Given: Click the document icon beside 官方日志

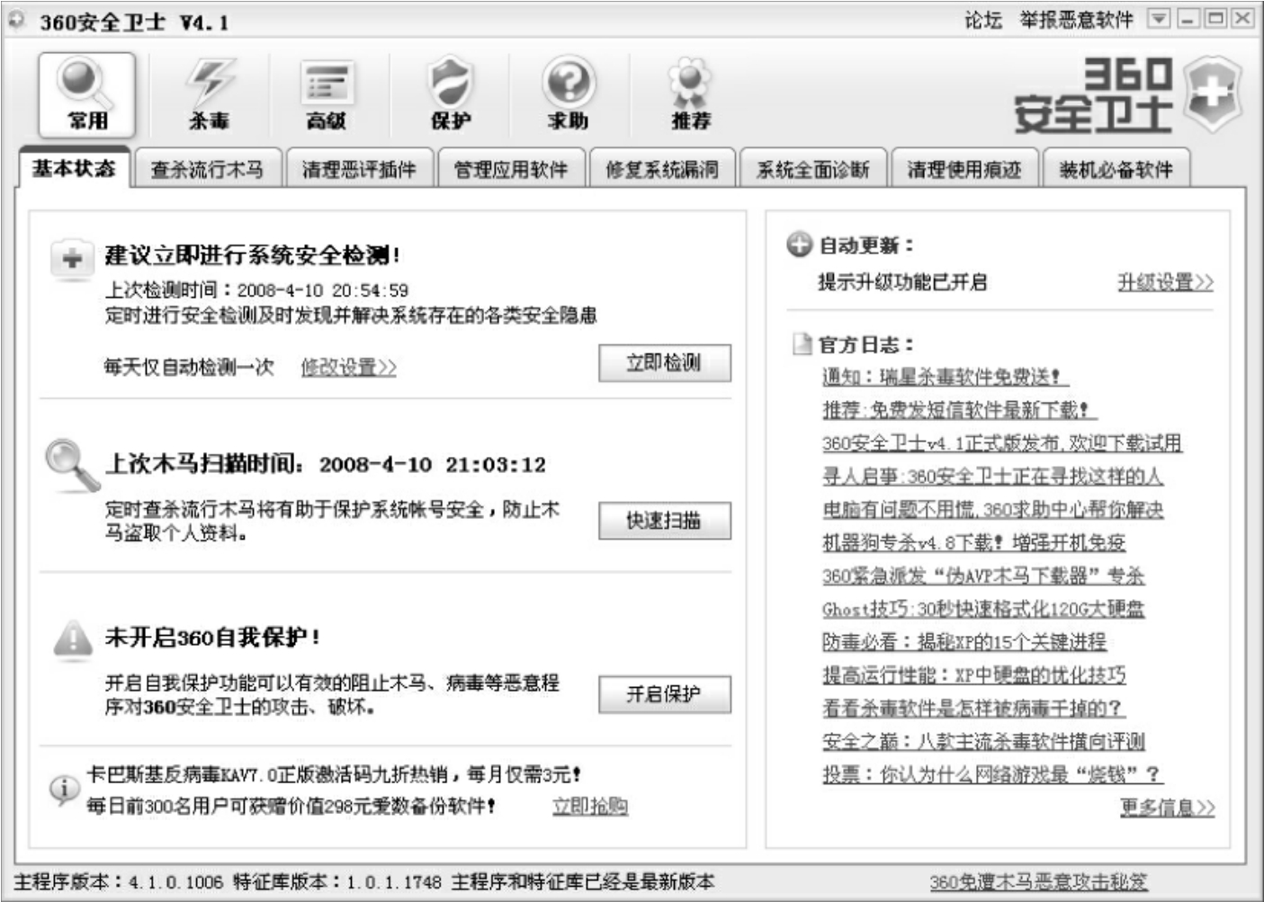Looking at the screenshot, I should pos(802,344).
